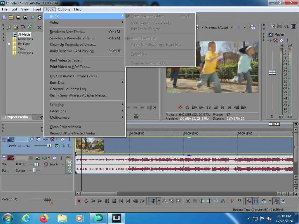299x224 pixels.
Task: Expand the Burn Disc submenu
Action: coord(85,83)
